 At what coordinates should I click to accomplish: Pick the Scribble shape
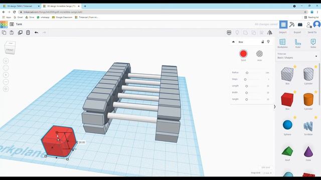tap(308, 126)
